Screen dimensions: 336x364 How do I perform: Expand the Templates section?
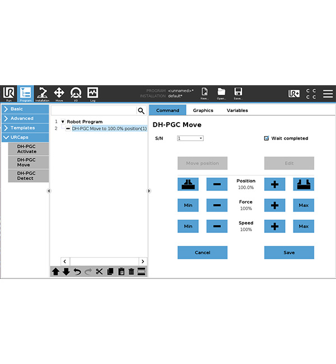25,128
